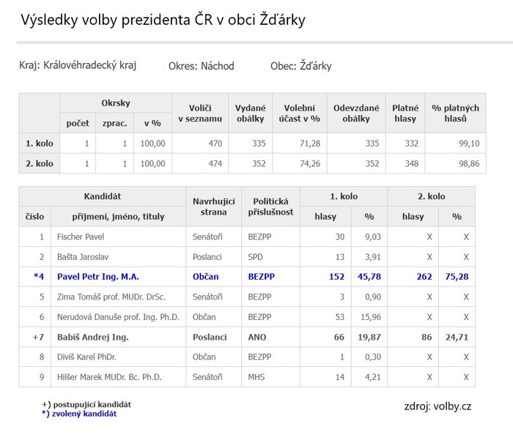Click the Kandidát column header

tap(103, 196)
